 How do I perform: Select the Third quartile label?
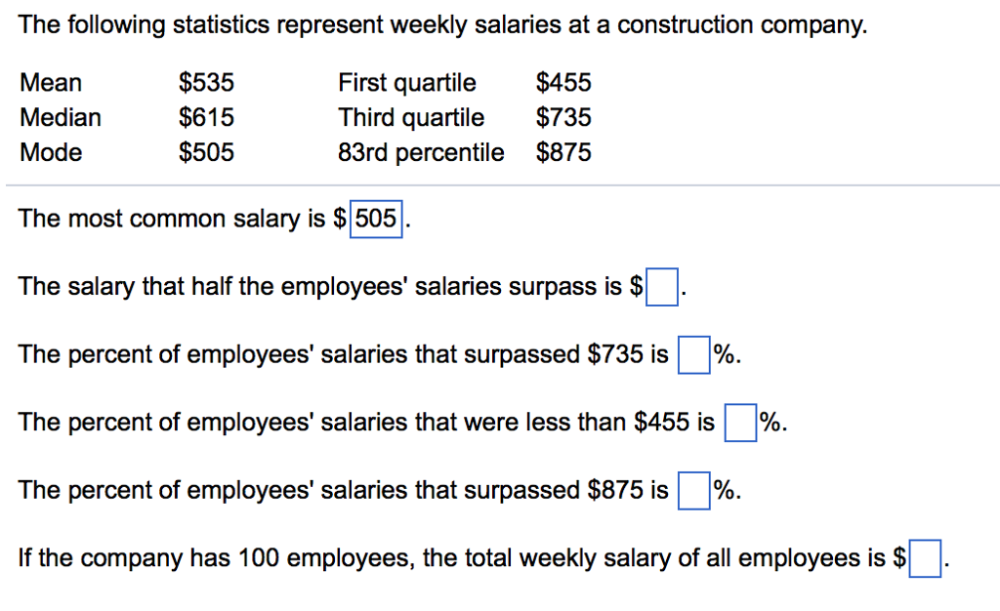[x=410, y=117]
